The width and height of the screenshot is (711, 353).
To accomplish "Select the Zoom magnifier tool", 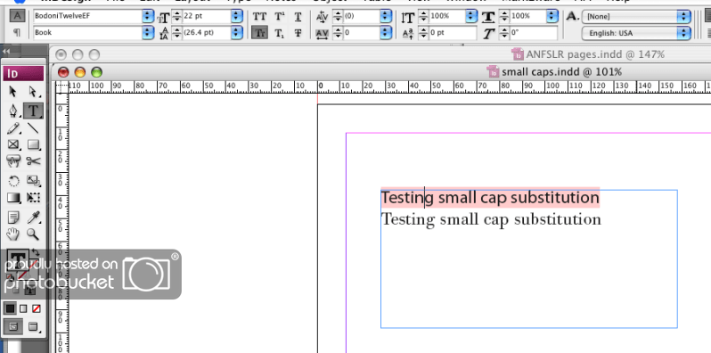I will pyautogui.click(x=33, y=234).
